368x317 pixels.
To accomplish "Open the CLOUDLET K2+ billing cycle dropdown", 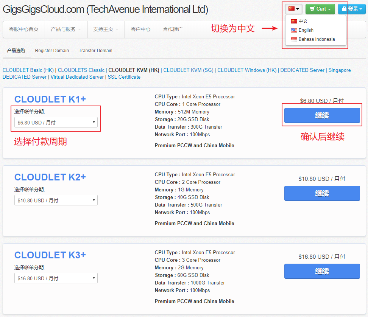I will click(56, 200).
